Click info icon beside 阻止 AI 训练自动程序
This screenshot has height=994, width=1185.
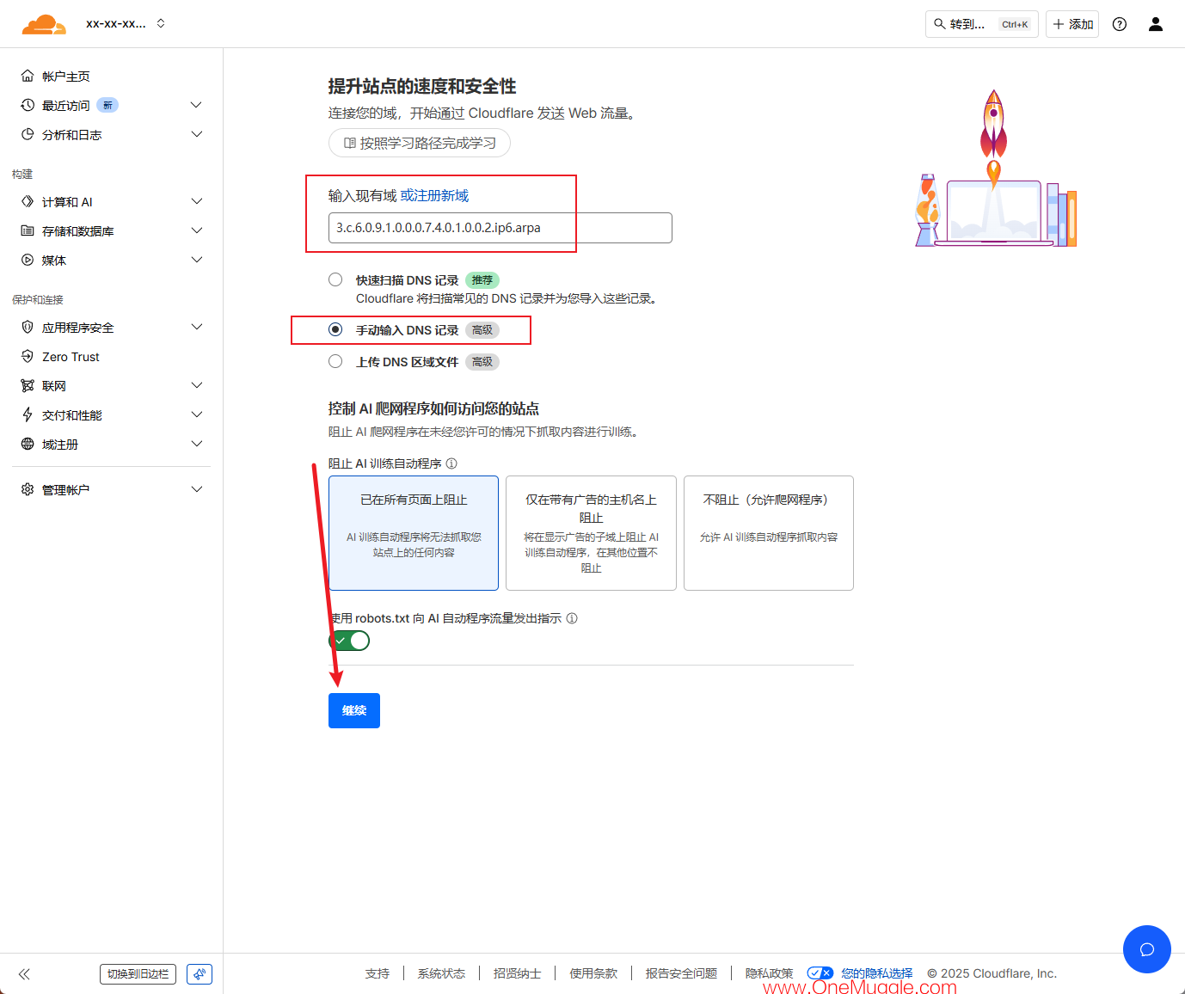tap(451, 463)
